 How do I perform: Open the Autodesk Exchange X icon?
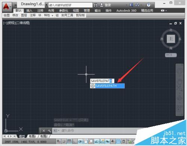click(x=131, y=5)
